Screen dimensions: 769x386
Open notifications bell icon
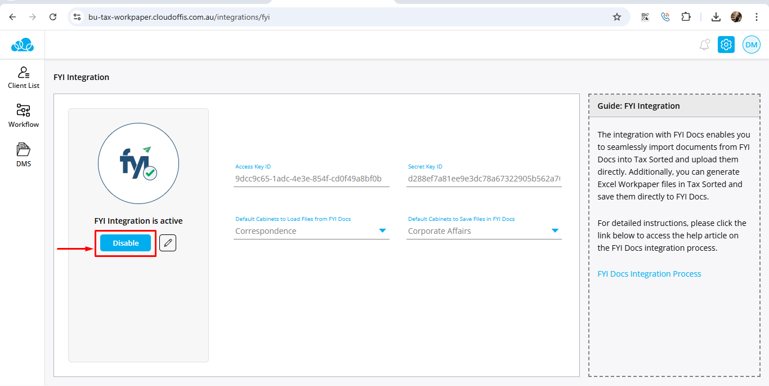pyautogui.click(x=704, y=45)
